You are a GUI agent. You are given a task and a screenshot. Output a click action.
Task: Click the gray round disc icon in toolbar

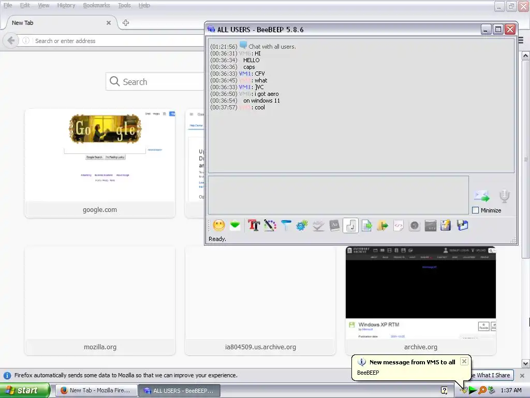[415, 225]
